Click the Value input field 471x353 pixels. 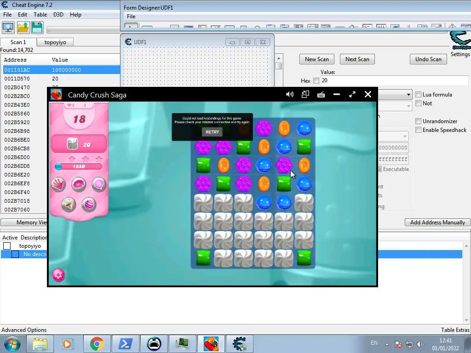click(394, 80)
